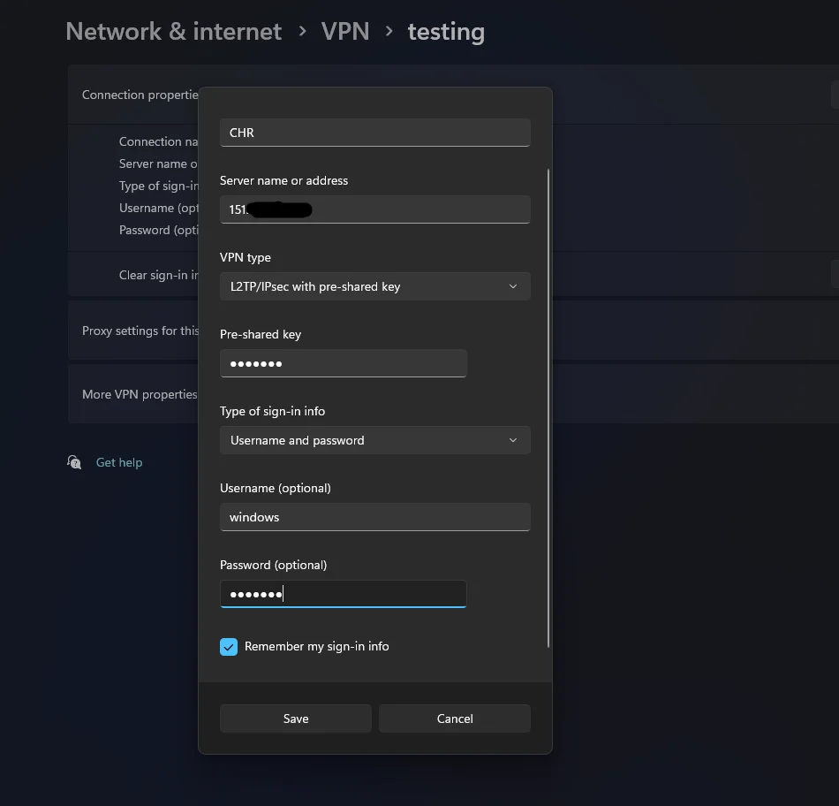
Task: Click the Connection properties section header
Action: point(137,95)
